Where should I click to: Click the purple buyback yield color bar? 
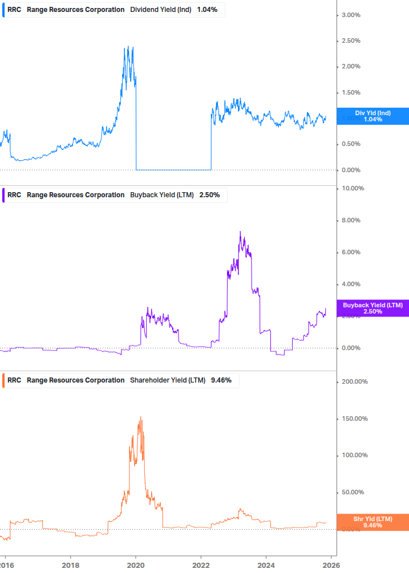pos(3,195)
